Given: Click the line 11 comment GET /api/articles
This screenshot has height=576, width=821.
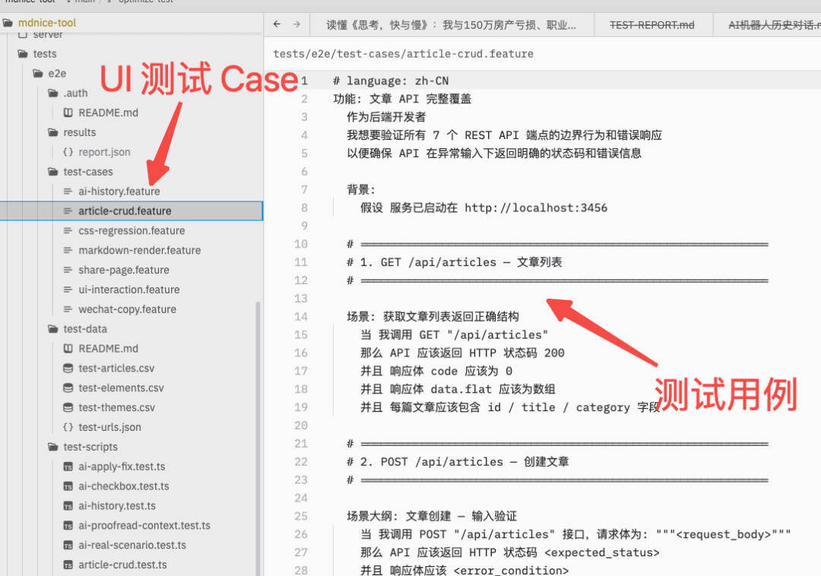Looking at the screenshot, I should pos(454,262).
